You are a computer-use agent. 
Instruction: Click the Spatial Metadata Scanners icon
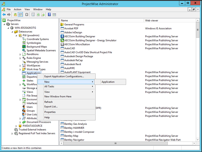click(24, 51)
